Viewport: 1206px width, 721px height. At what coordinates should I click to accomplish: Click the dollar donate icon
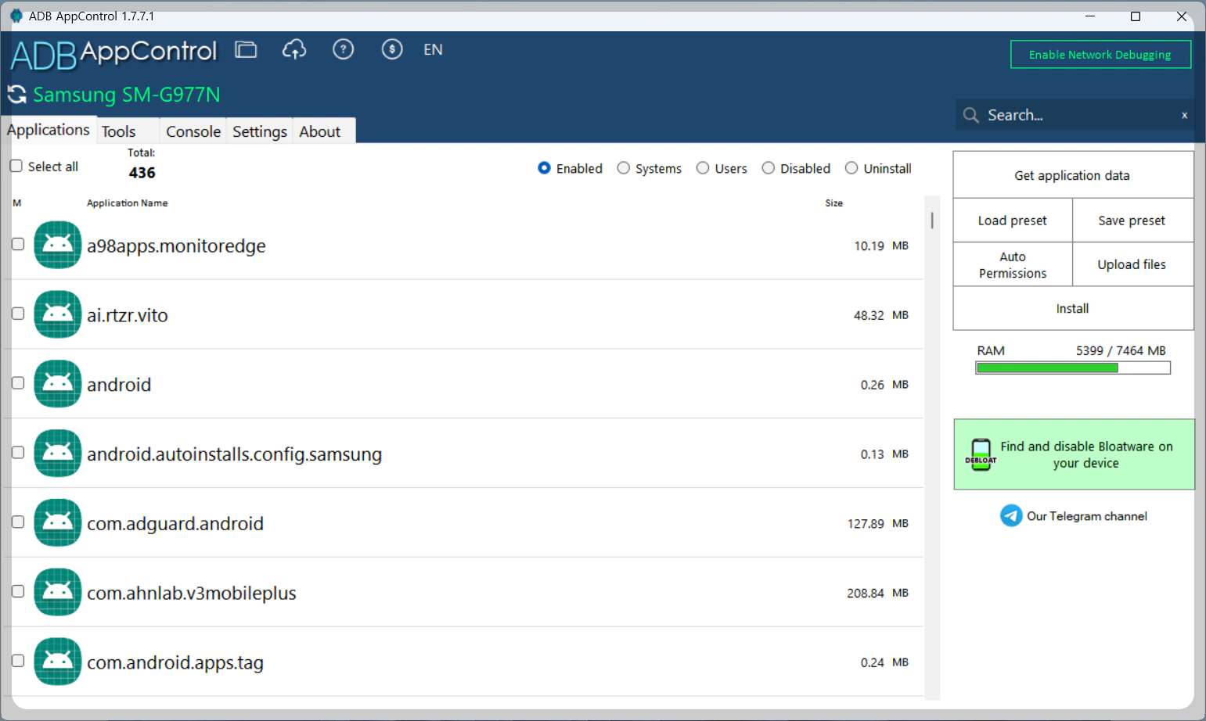[392, 50]
